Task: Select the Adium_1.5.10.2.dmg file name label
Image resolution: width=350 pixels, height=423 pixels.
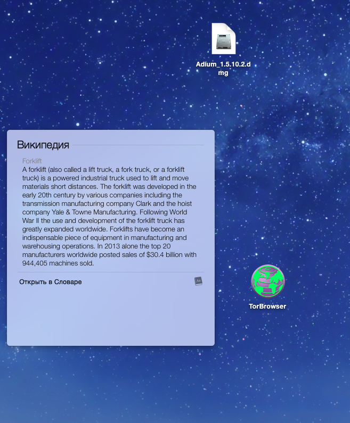Action: click(223, 69)
